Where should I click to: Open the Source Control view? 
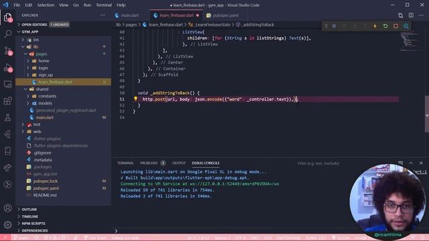pos(7,51)
